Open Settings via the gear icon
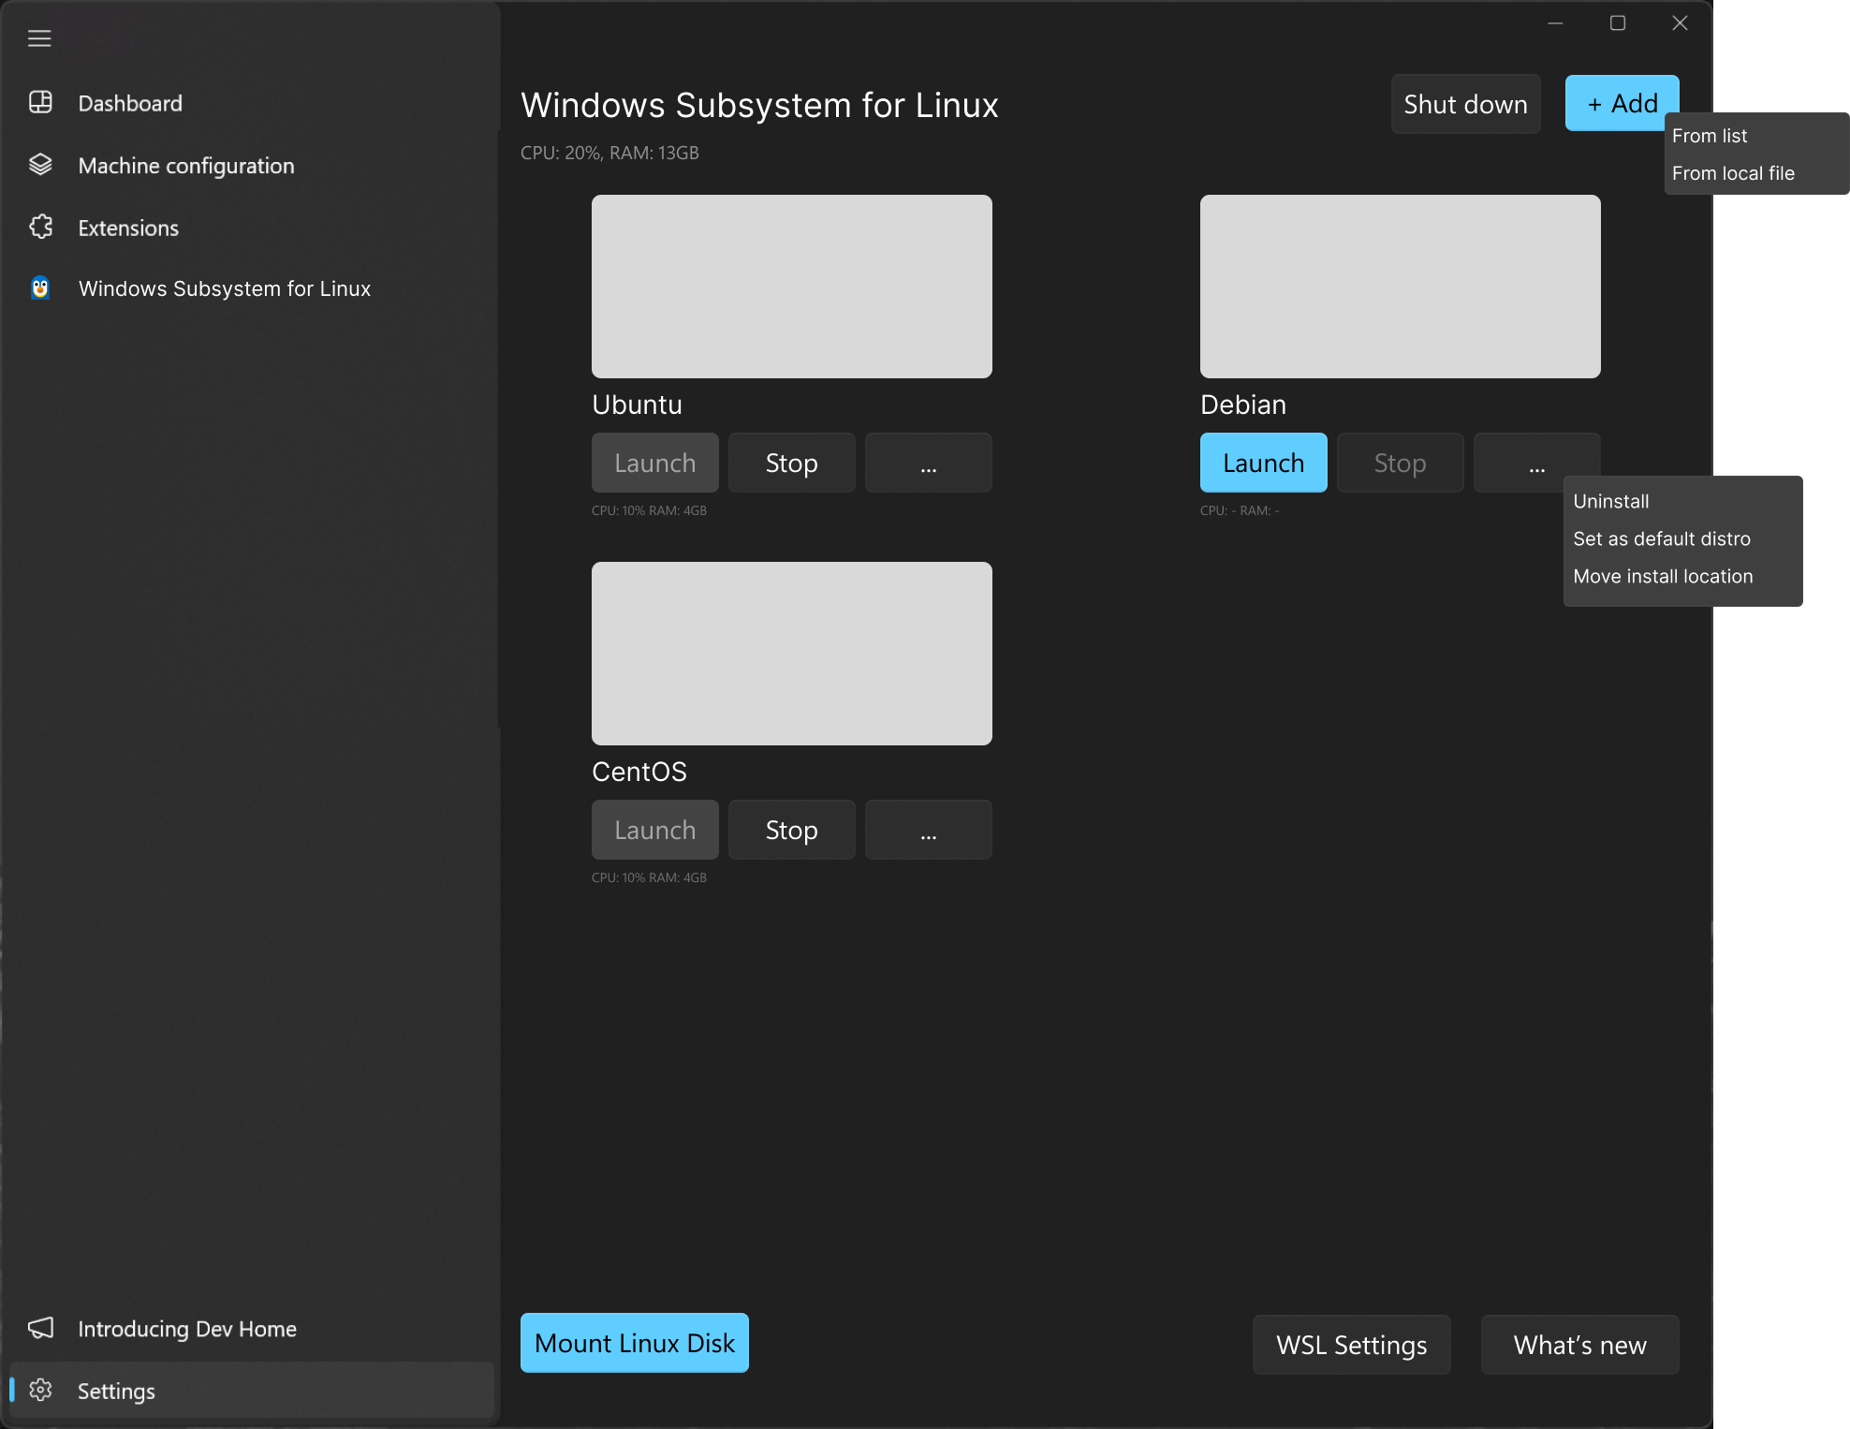This screenshot has width=1850, height=1429. (41, 1391)
